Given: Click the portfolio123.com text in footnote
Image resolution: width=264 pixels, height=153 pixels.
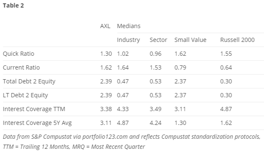Looking at the screenshot, I should click(x=105, y=137).
